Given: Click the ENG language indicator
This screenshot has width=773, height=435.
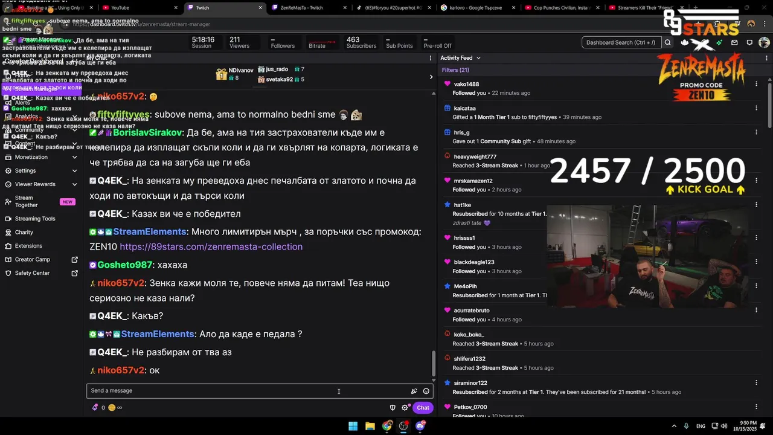Looking at the screenshot, I should pos(701,426).
